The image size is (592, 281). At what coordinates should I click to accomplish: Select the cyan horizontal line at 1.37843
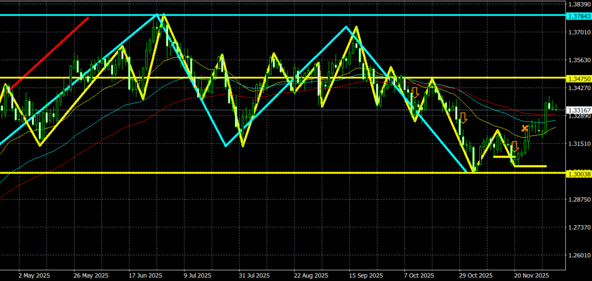[289, 14]
